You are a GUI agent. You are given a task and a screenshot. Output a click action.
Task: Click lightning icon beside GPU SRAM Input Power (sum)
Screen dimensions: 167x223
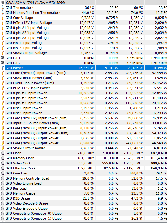point(3,78)
